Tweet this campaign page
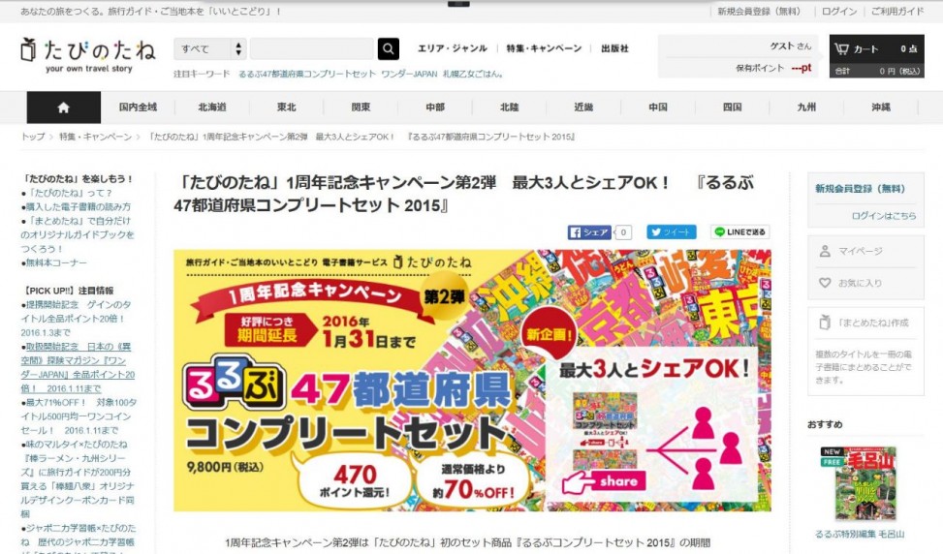This screenshot has width=943, height=554. click(x=671, y=232)
